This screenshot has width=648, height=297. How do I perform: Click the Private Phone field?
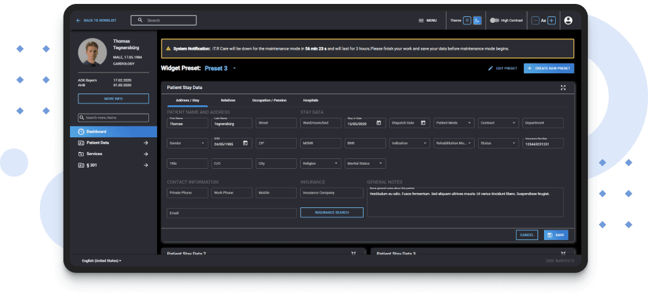click(188, 193)
